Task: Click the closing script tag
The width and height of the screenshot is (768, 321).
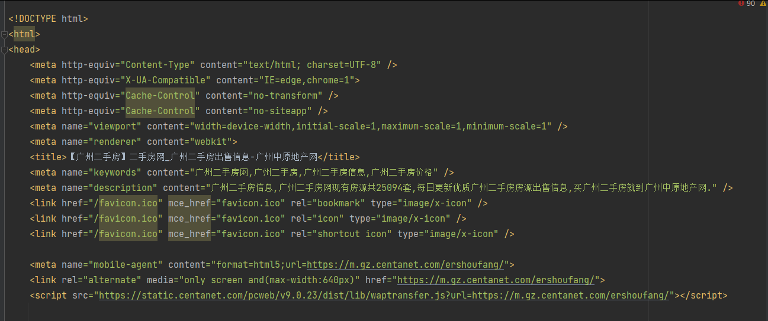Action: [x=704, y=296]
